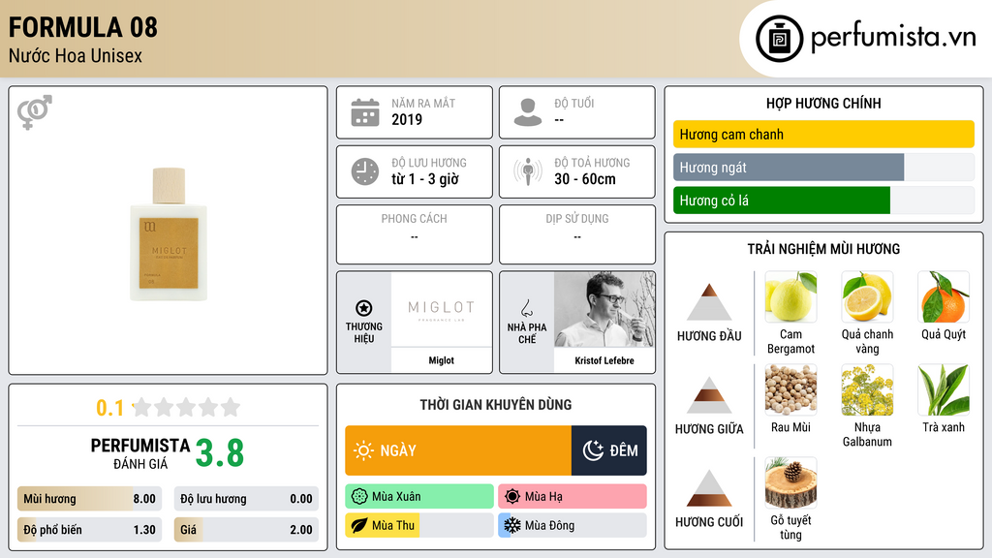This screenshot has width=992, height=558.
Task: Click the Kristof Lefebre name link
Action: [604, 360]
